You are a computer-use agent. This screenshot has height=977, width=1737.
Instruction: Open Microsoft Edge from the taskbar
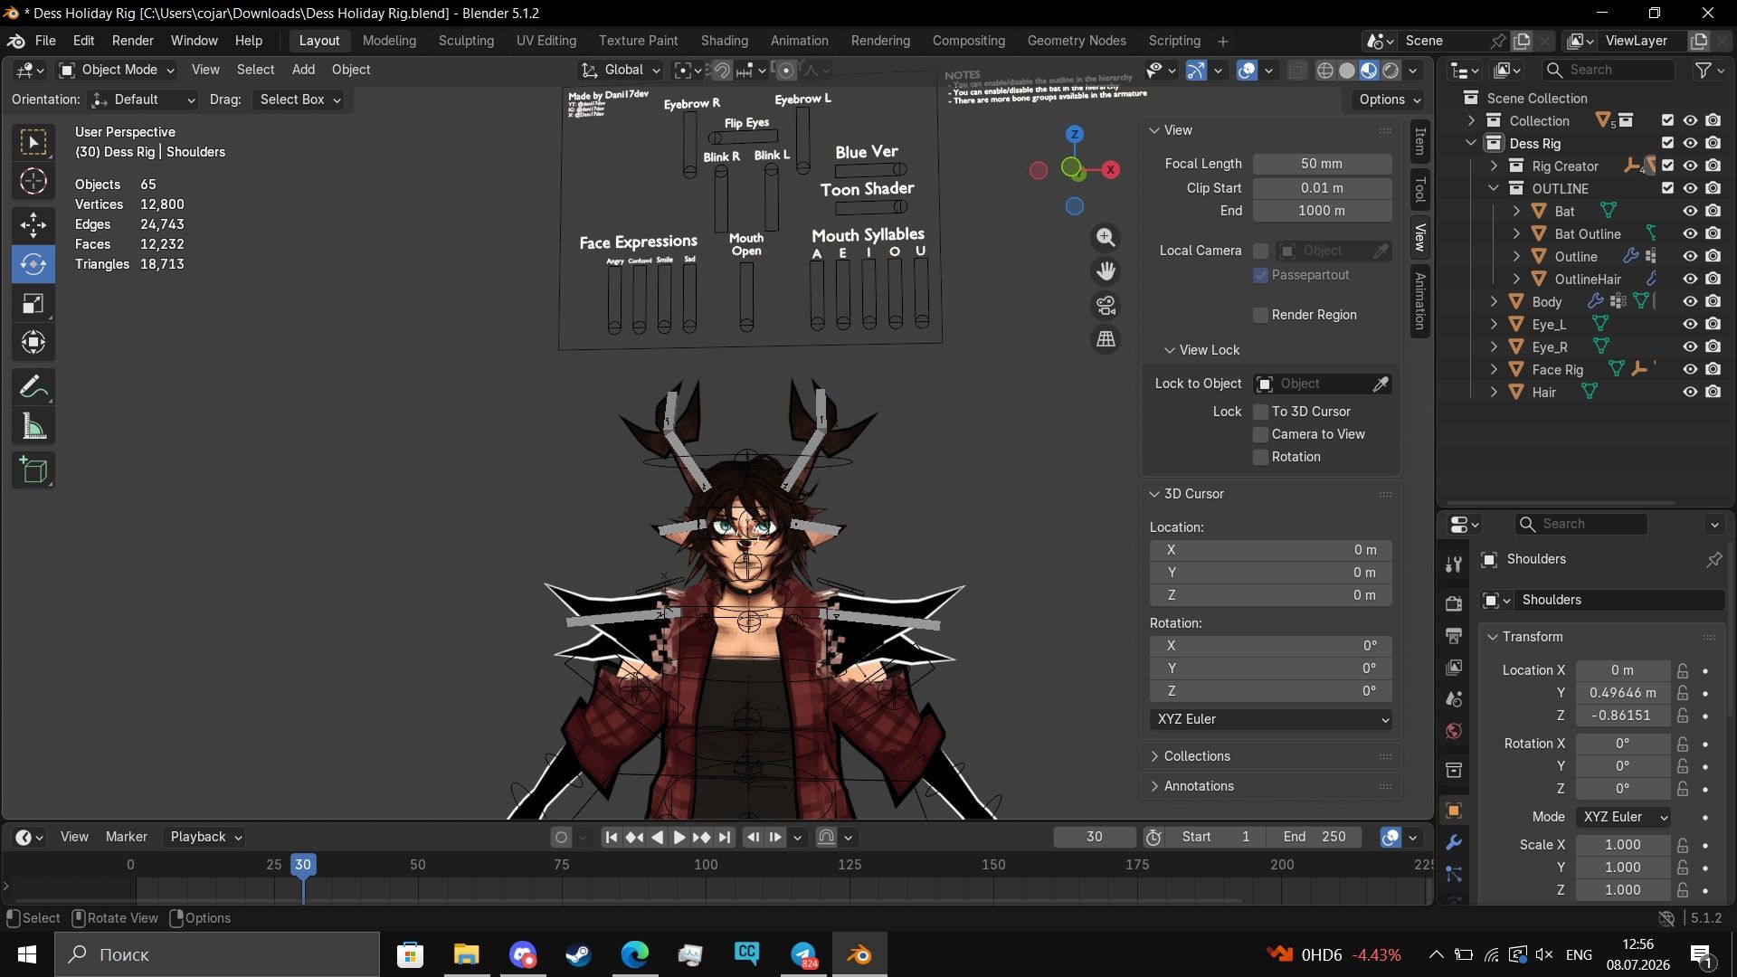635,954
